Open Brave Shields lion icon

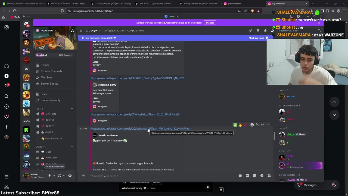coord(252,11)
